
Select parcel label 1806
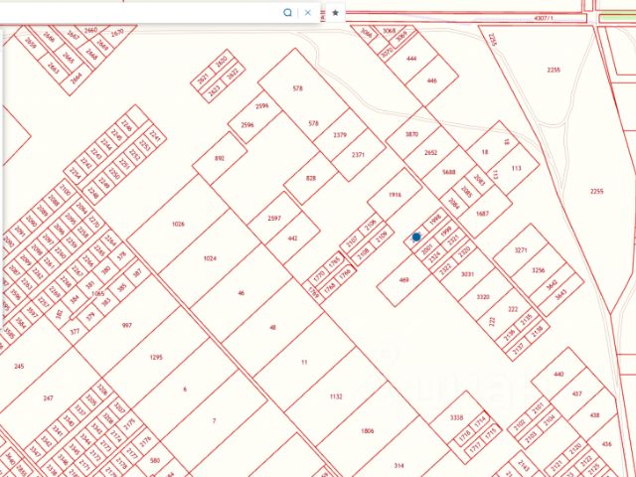[x=367, y=430]
